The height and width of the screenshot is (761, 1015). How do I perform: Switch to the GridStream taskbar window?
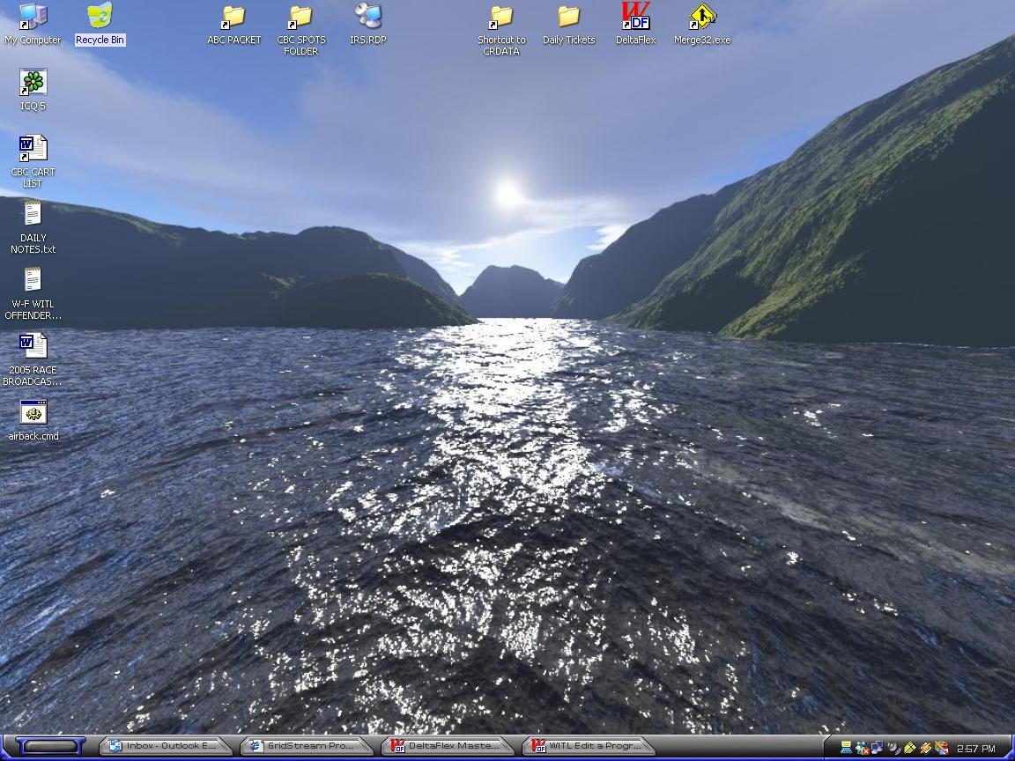[305, 746]
